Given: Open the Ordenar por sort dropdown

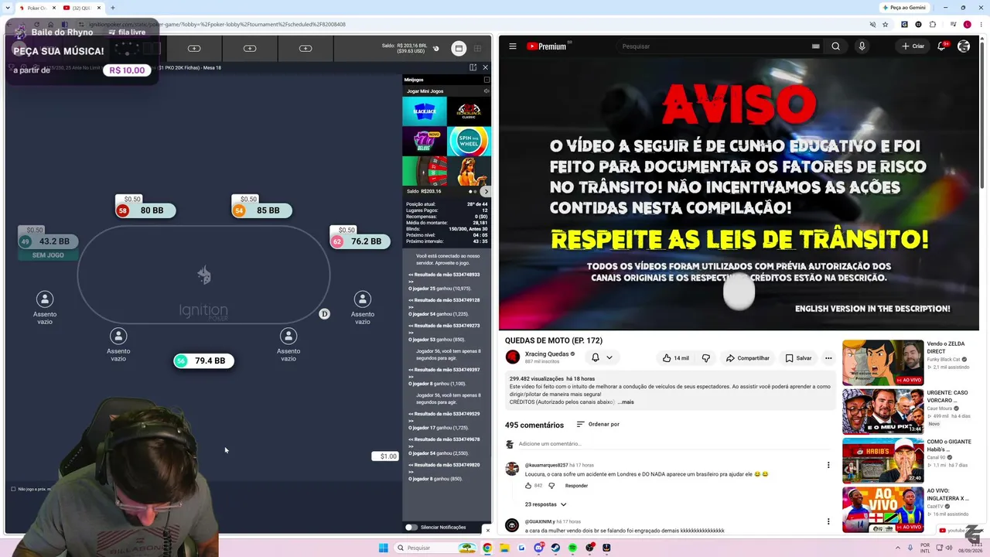Looking at the screenshot, I should tap(598, 425).
